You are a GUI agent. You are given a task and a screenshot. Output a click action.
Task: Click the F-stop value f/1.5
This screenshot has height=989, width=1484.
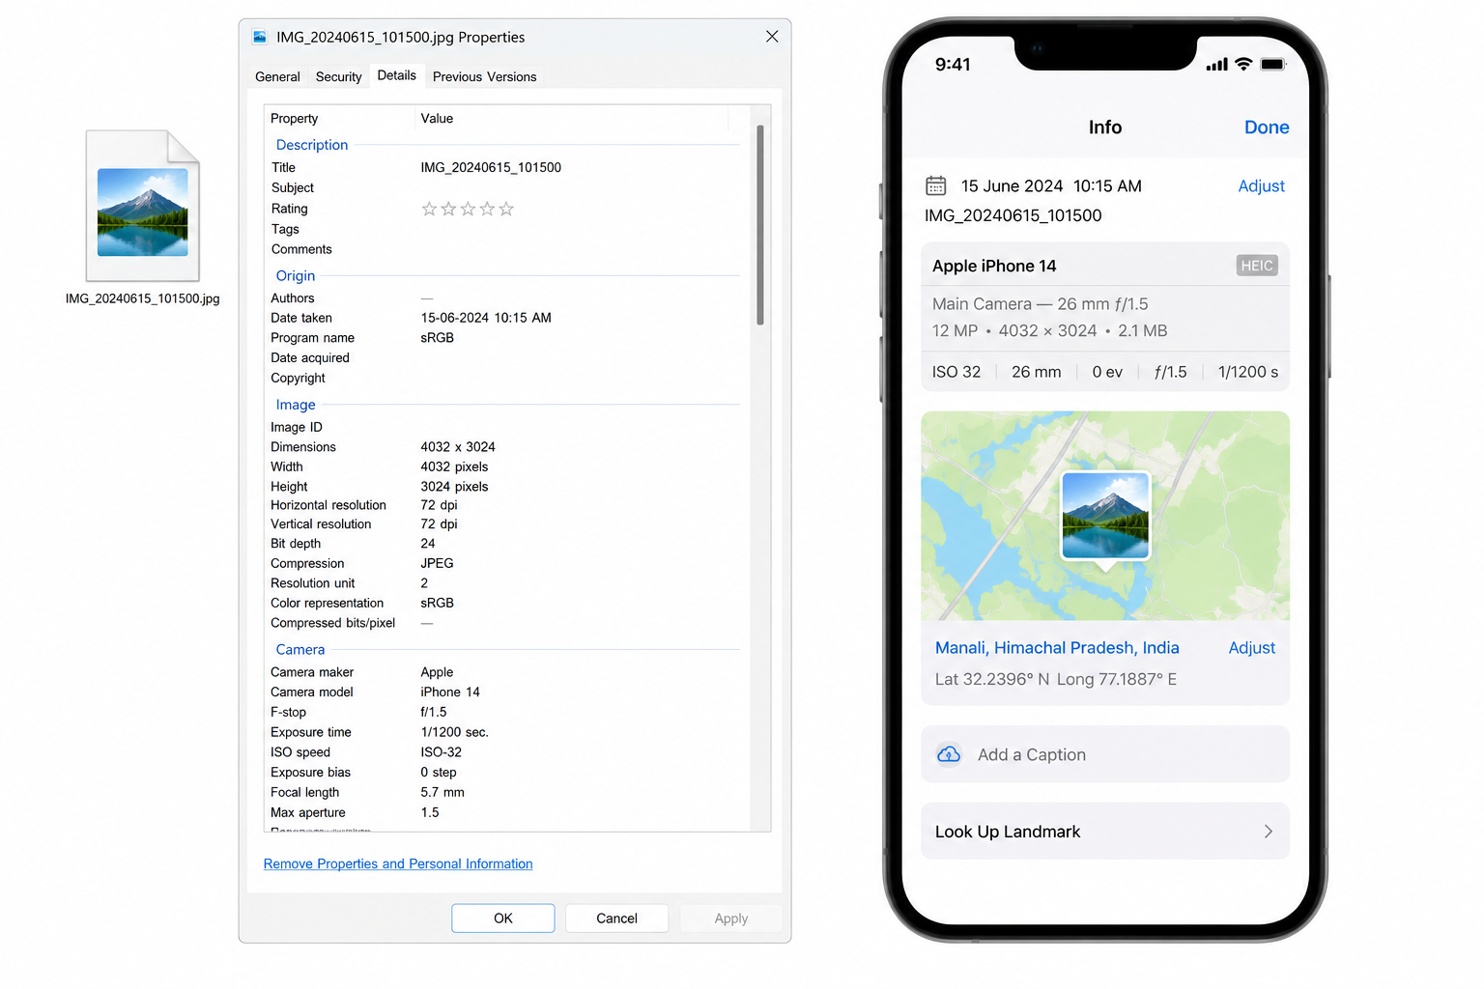coord(434,712)
